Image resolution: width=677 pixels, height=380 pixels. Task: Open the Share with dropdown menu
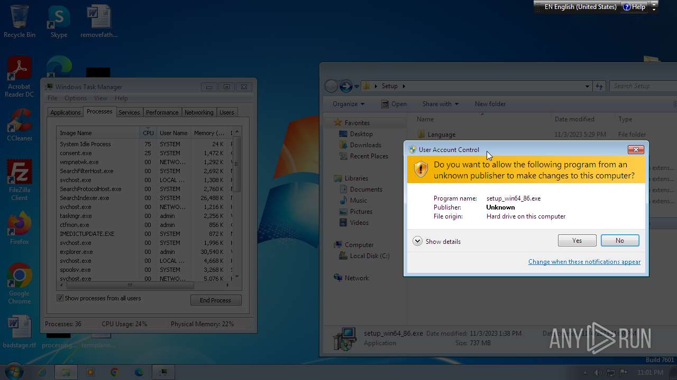point(440,104)
